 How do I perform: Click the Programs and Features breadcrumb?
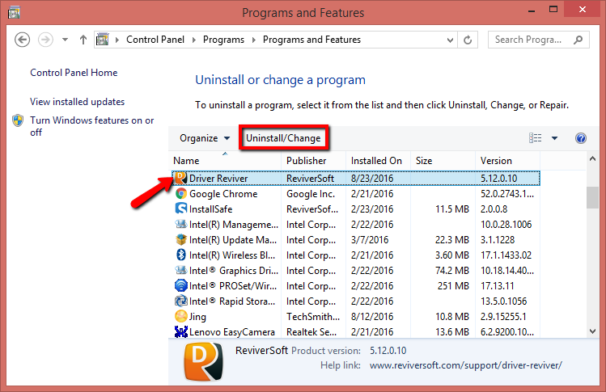pos(311,40)
